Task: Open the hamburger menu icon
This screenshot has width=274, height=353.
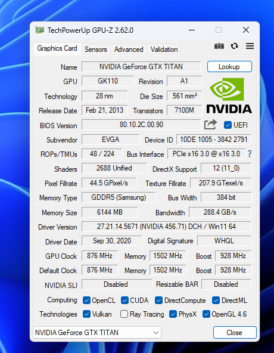Action: (250, 46)
